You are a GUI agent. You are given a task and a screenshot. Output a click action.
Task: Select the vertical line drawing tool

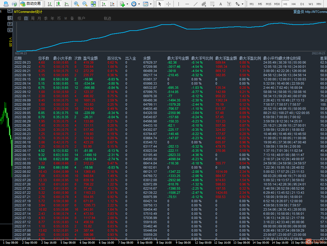tap(179, 4)
